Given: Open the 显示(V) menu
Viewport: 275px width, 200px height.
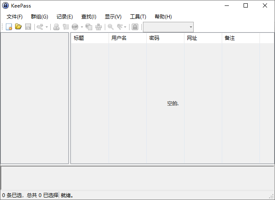Looking at the screenshot, I should click(x=113, y=17).
